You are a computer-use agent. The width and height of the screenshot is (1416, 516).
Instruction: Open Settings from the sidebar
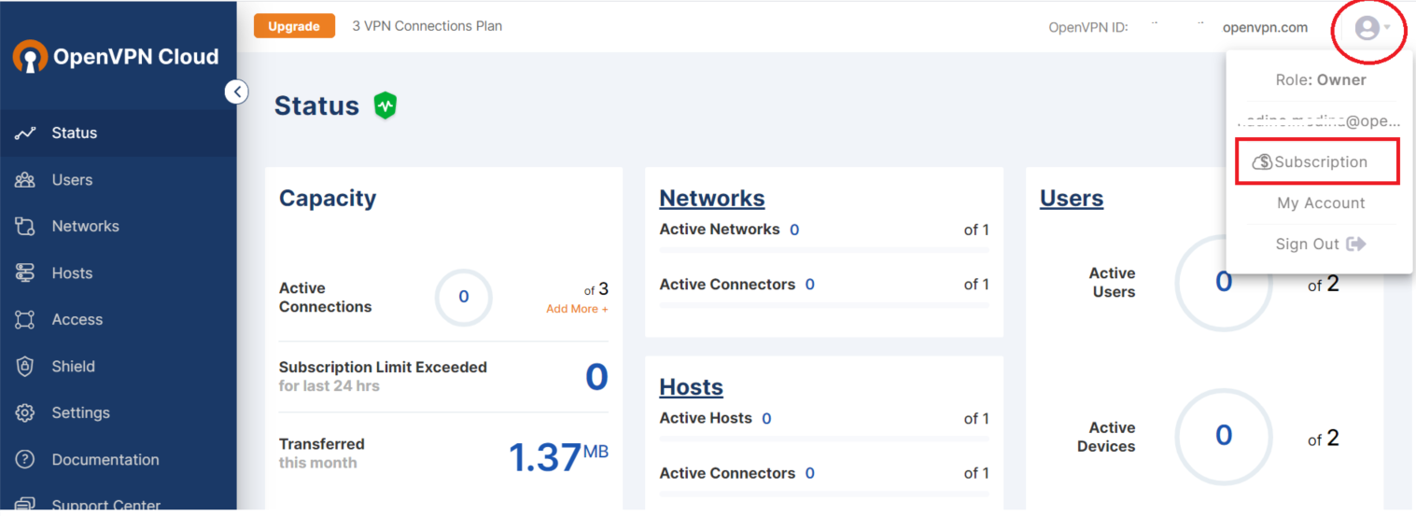(119, 412)
